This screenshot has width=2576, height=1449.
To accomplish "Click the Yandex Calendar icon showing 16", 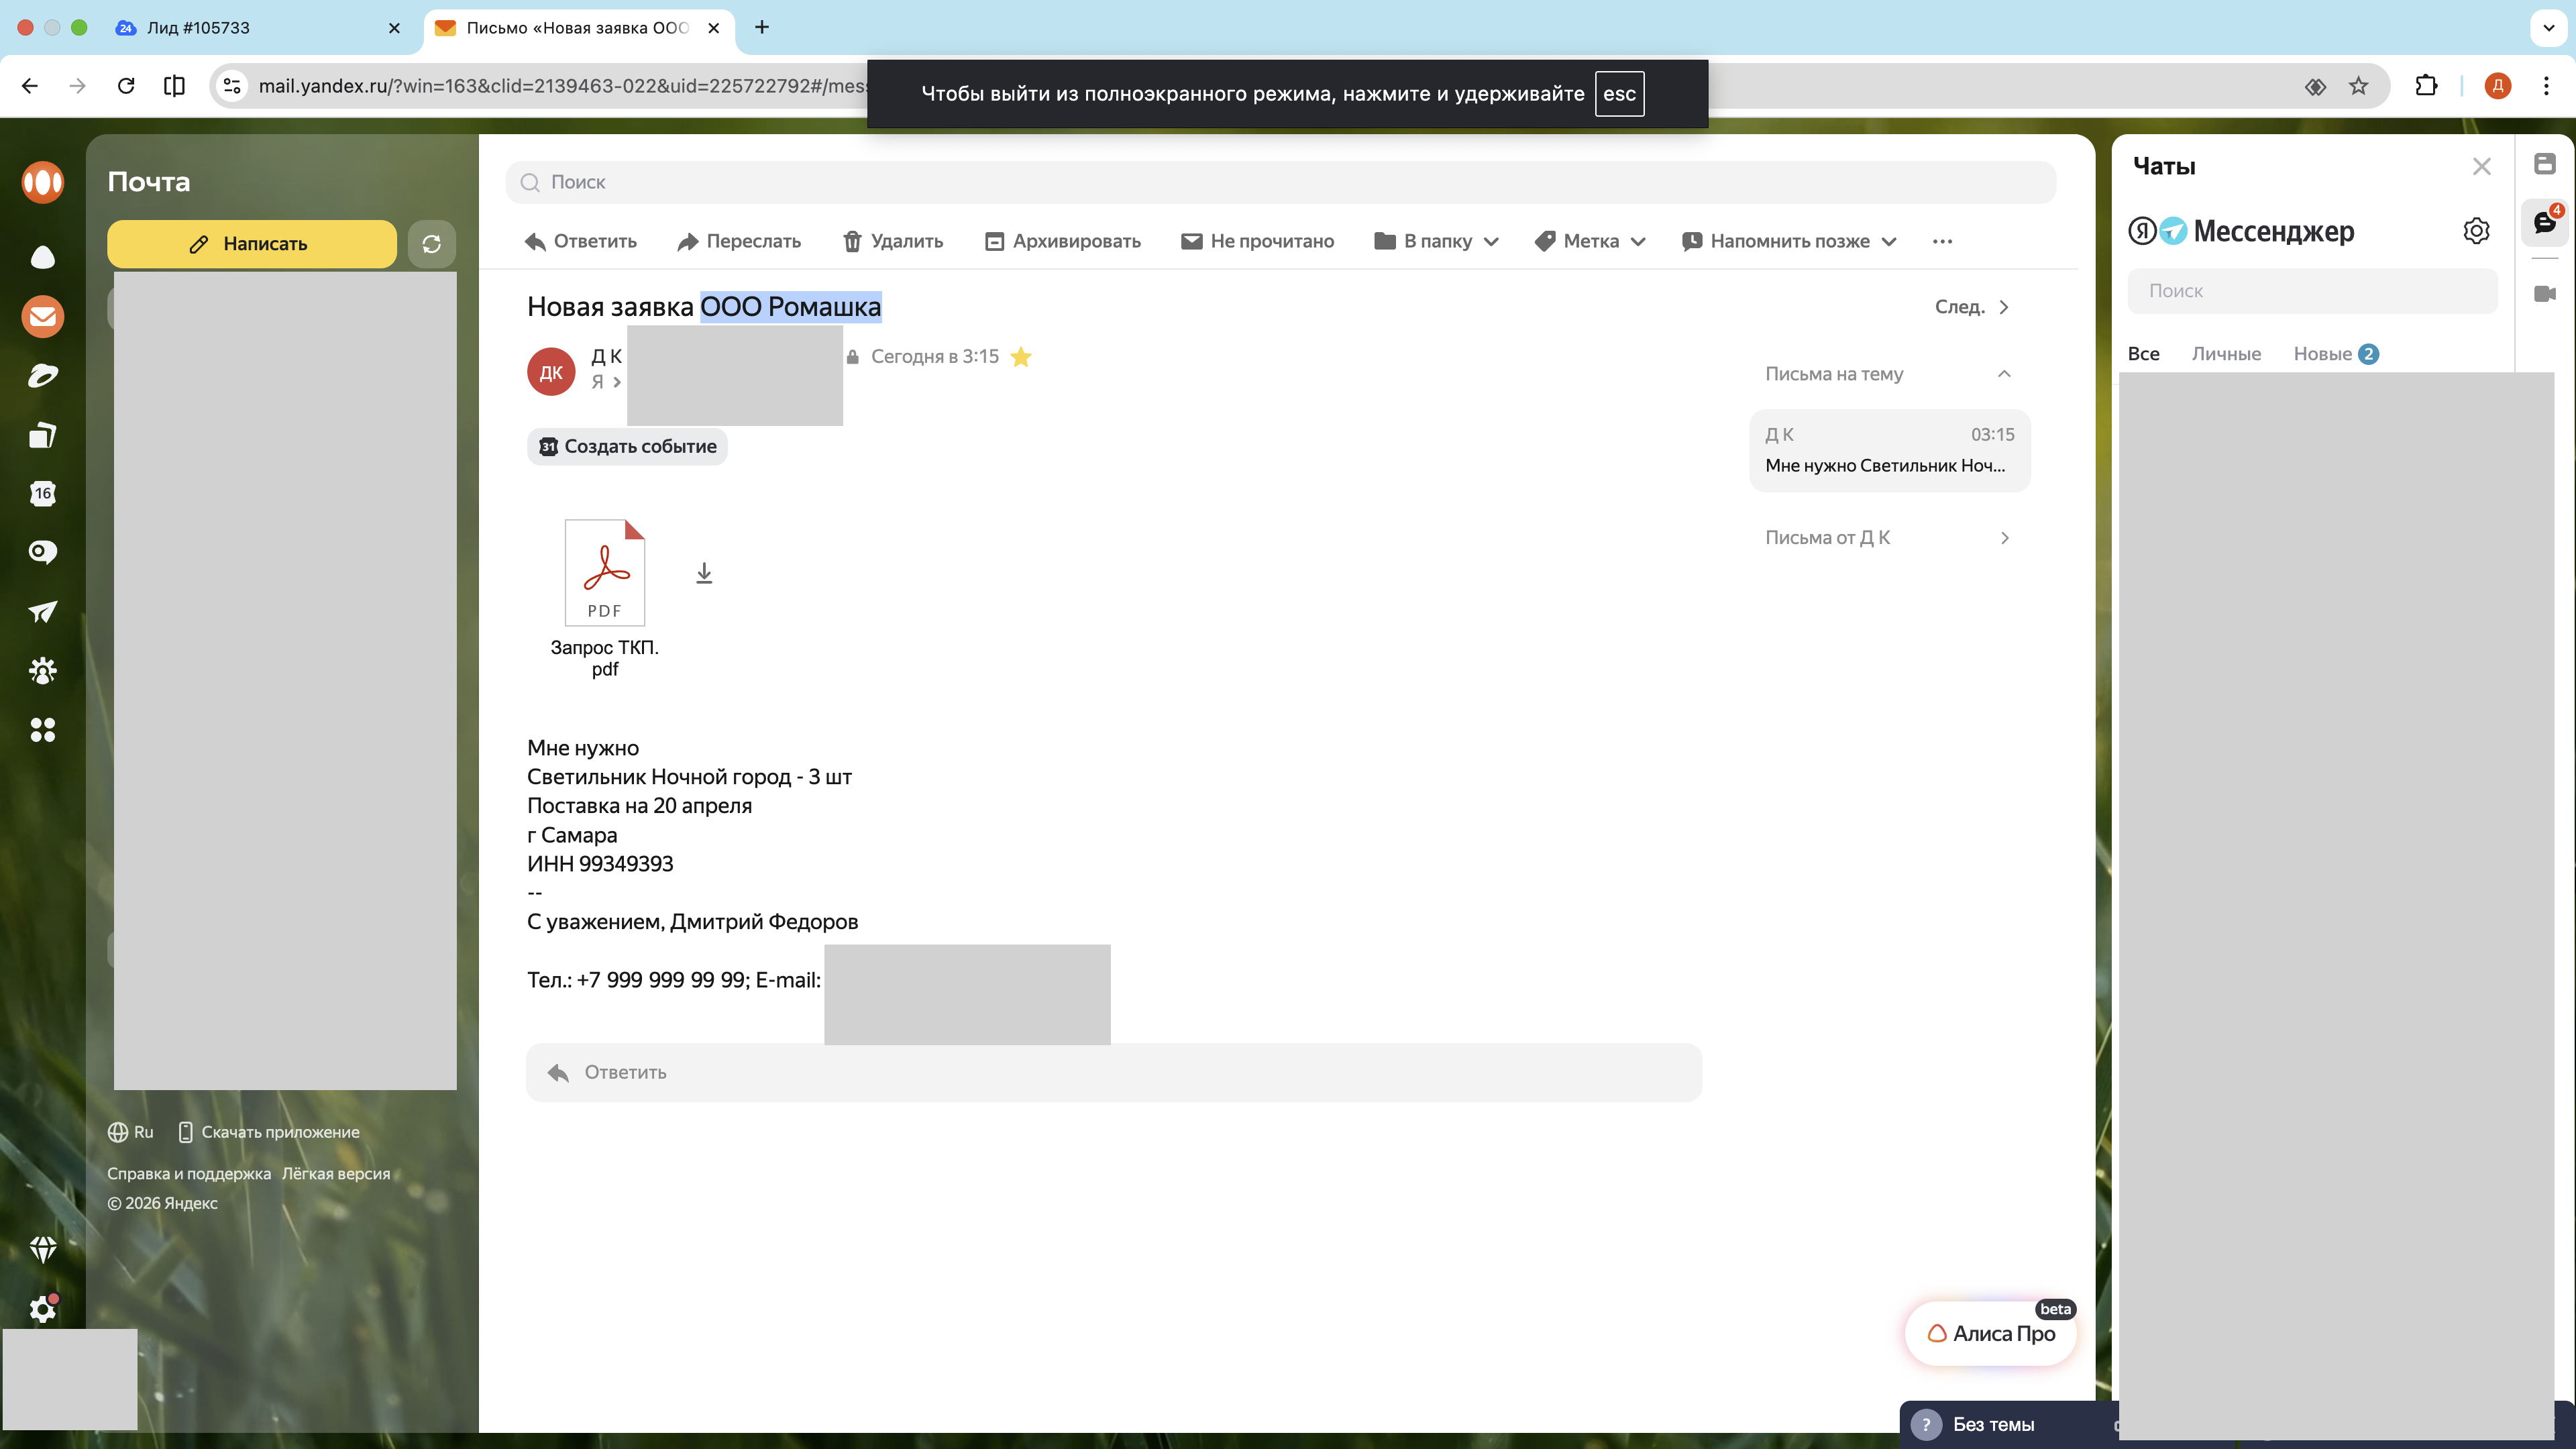I will 42,493.
